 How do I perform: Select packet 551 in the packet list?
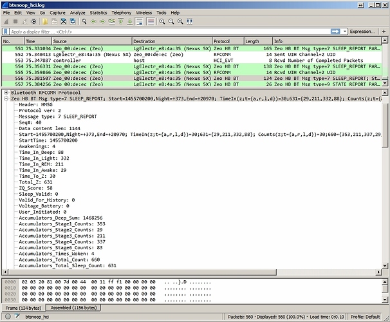192,48
